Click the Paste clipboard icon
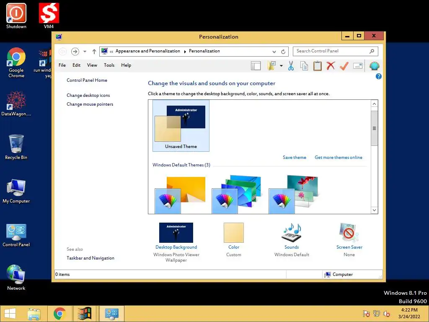429x322 pixels. point(317,66)
